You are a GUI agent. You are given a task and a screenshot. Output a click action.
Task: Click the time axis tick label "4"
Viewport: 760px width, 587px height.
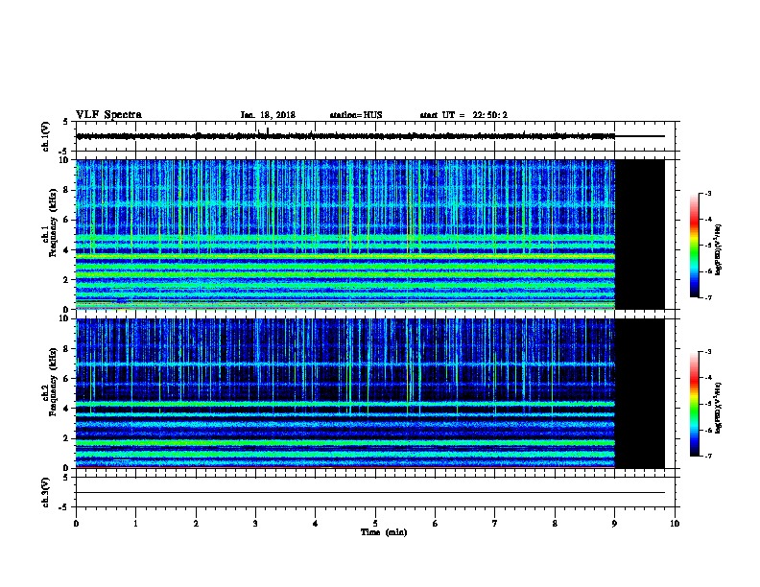pos(316,524)
